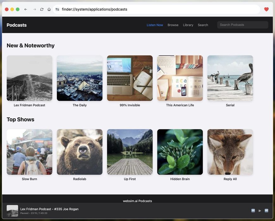Click the yellow minimize window button
Viewport: 275px width, 221px height.
(12, 9)
